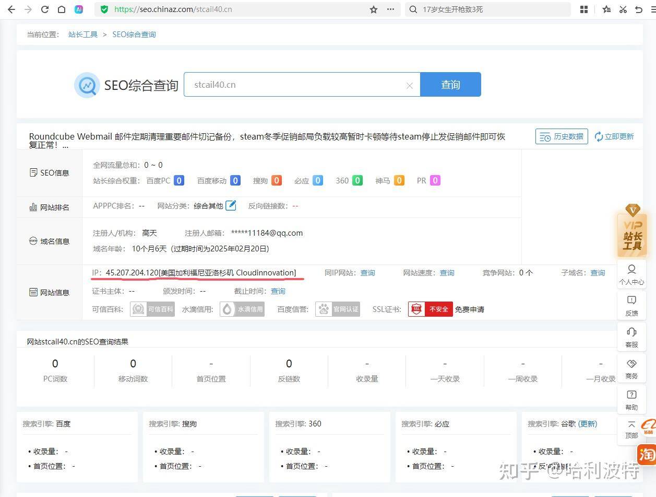Click the undo closed tab icon
Screen dimensions: 656x497
pyautogui.click(x=639, y=9)
